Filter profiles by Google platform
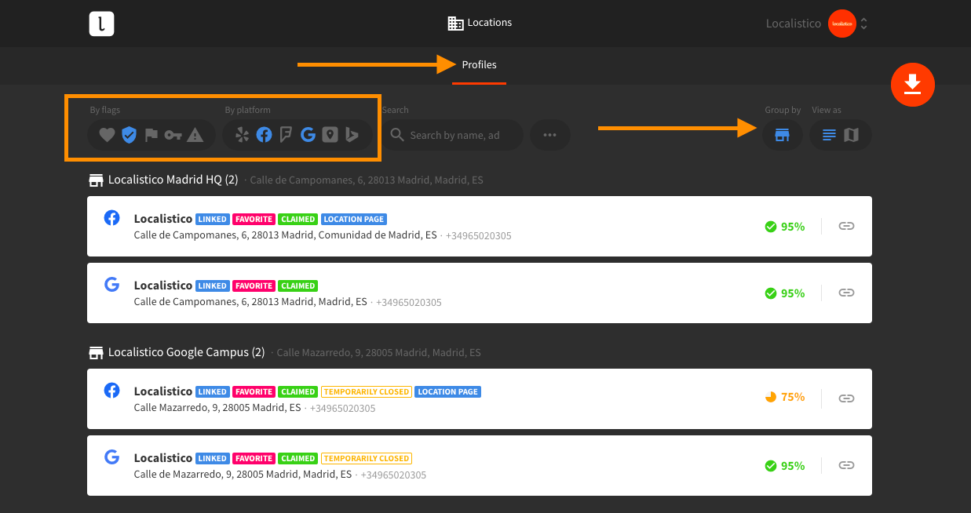971x513 pixels. (308, 135)
